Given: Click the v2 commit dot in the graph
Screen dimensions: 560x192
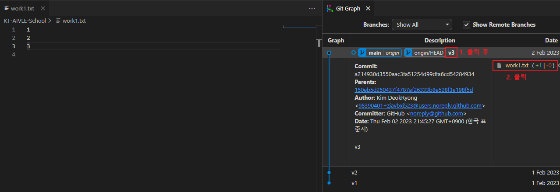Looking at the screenshot, I should pyautogui.click(x=329, y=172).
